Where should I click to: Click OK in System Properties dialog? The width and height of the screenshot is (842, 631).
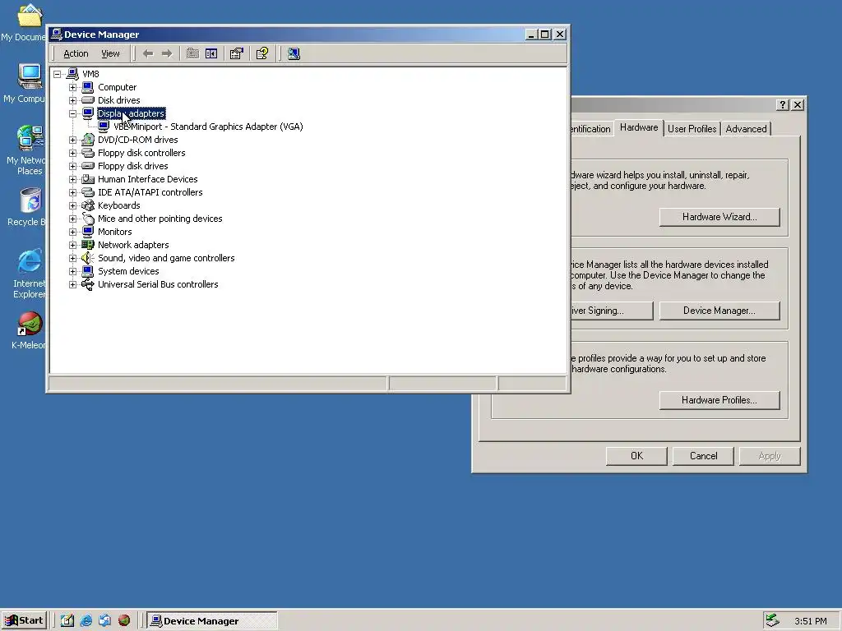coord(636,456)
